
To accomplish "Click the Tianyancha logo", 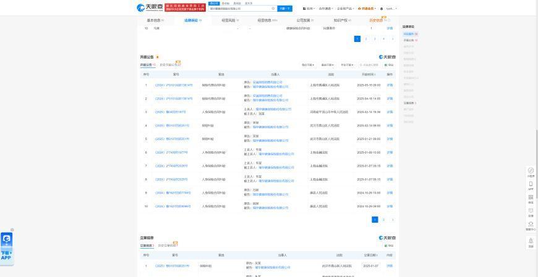I will click(x=150, y=8).
